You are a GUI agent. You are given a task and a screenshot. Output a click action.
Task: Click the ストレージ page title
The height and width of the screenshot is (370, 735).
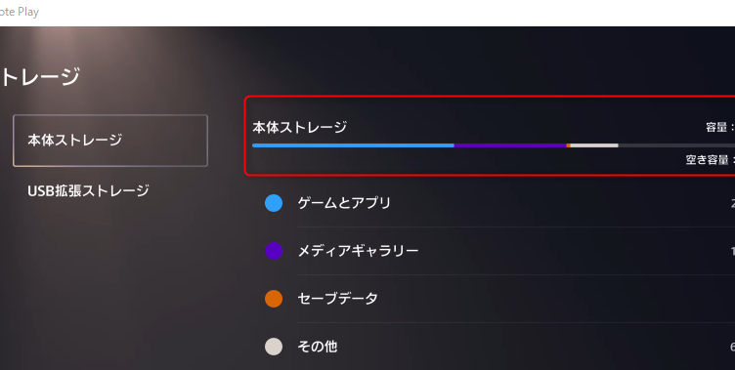coord(40,77)
